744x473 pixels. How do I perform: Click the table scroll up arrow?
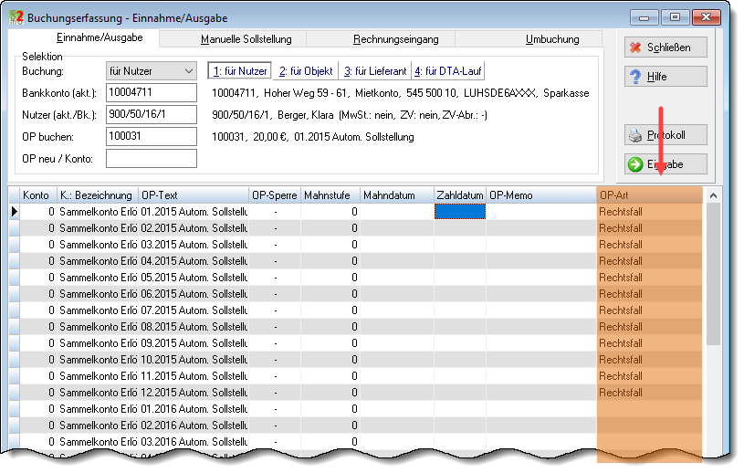713,195
